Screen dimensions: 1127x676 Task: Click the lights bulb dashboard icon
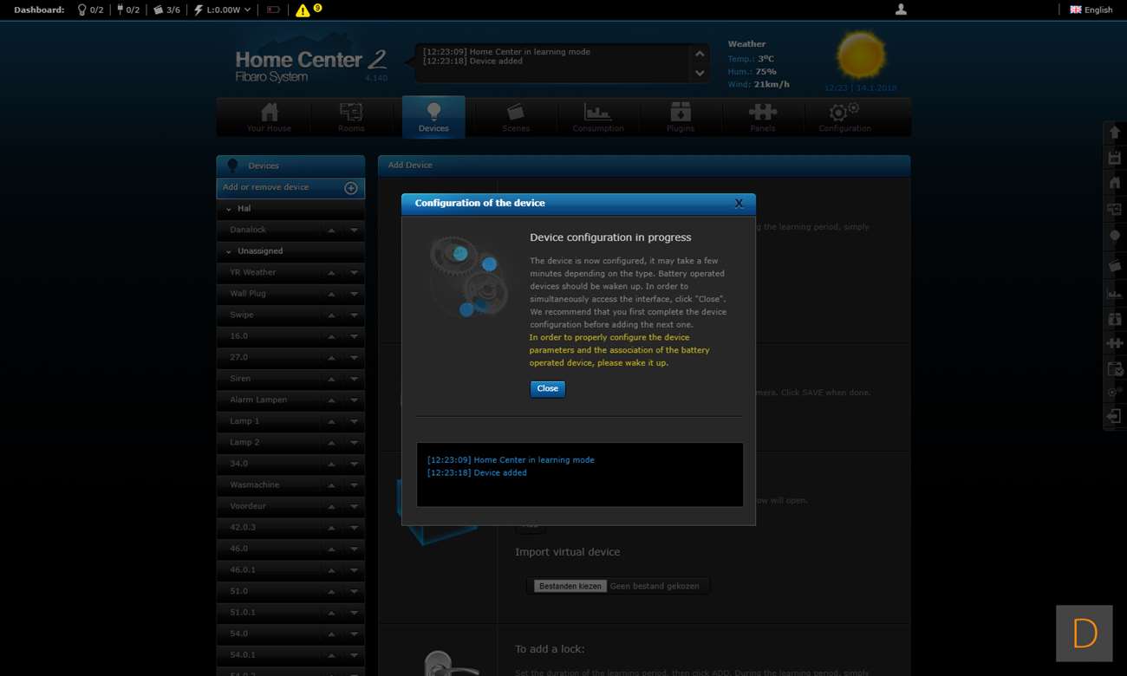(82, 10)
